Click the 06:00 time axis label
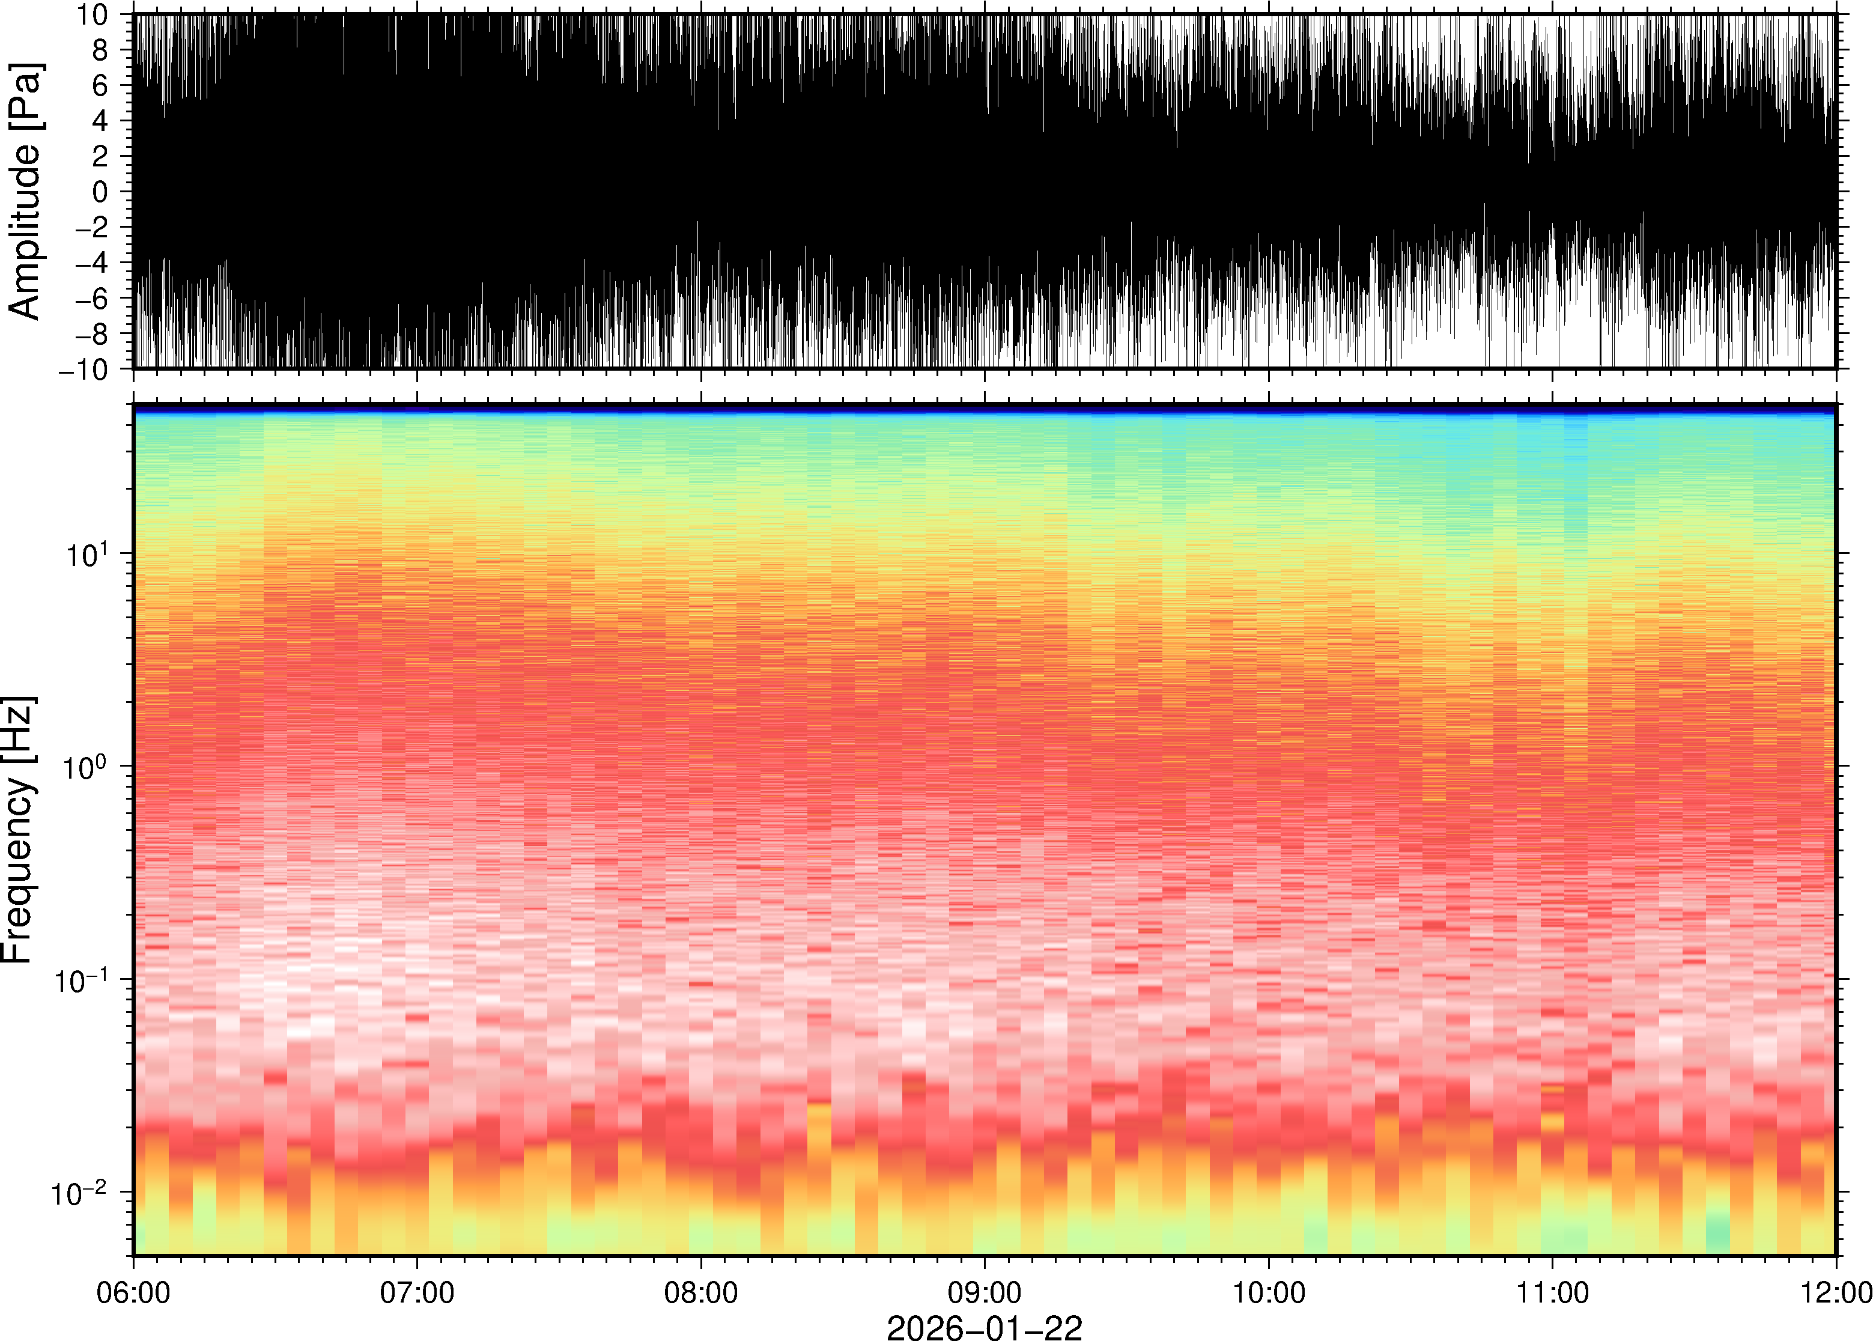This screenshot has width=1873, height=1341. (133, 1292)
